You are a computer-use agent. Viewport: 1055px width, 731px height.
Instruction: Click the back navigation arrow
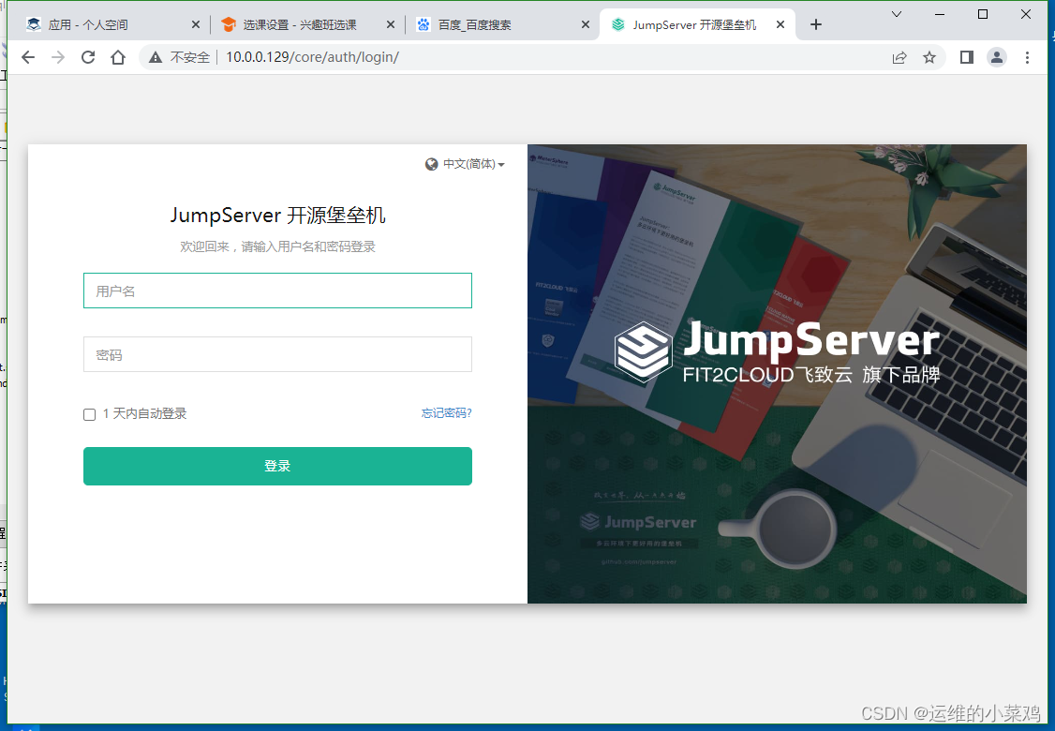point(27,57)
